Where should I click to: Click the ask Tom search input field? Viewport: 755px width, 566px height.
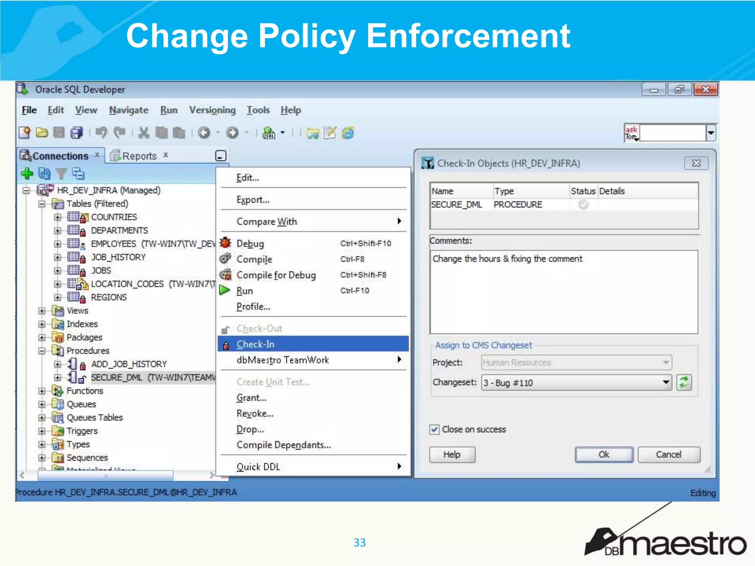[x=673, y=133]
